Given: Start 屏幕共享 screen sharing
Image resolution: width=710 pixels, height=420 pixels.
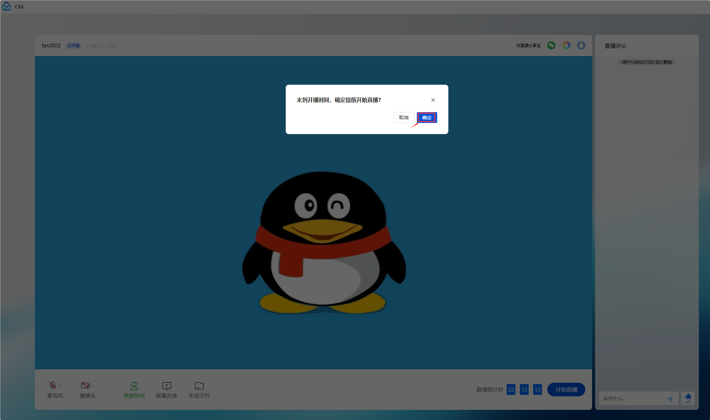Looking at the screenshot, I should click(x=166, y=390).
